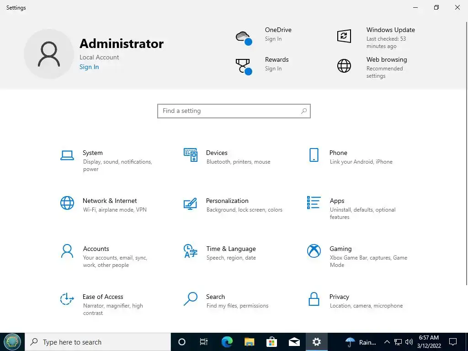Viewport: 468px width, 351px height.
Task: Click the Type here to search box
Action: coord(98,342)
